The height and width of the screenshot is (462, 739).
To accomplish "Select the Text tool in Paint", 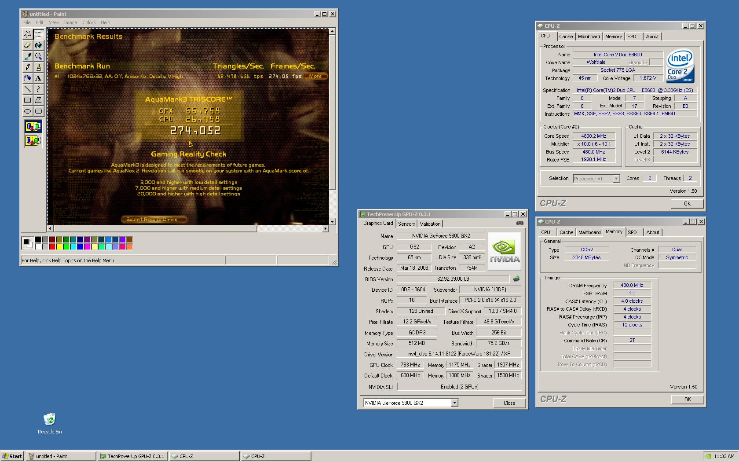I will tap(39, 78).
